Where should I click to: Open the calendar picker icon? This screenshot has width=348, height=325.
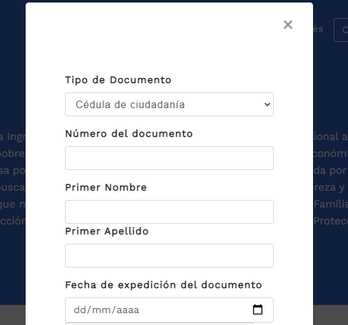(x=257, y=309)
